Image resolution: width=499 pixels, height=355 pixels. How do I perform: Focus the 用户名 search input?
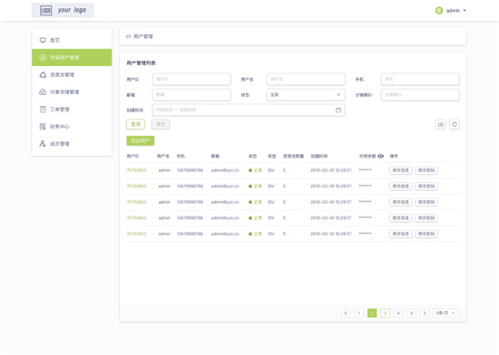pyautogui.click(x=306, y=79)
